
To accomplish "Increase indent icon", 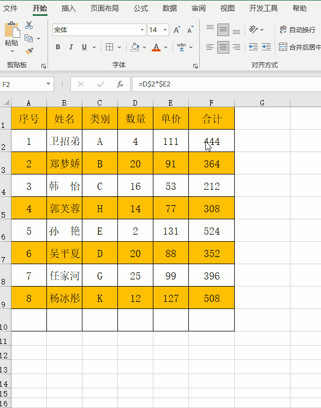I will [266, 47].
